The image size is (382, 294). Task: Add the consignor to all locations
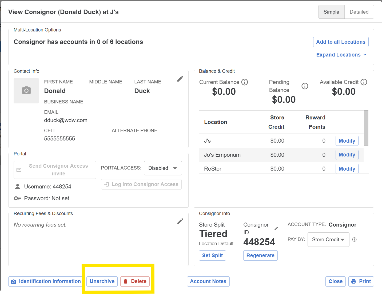341,42
